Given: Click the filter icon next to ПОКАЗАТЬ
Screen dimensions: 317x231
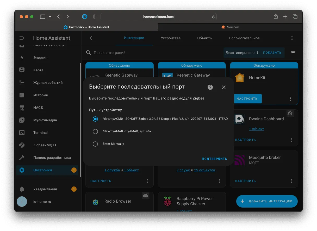Looking at the screenshot, I should (293, 53).
